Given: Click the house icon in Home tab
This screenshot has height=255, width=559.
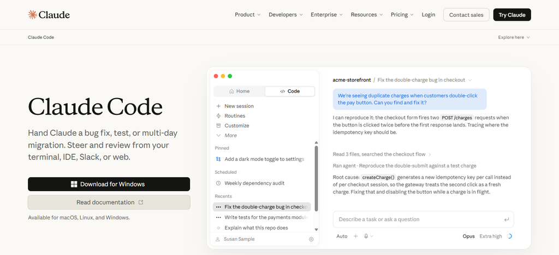Looking at the screenshot, I should tap(231, 92).
